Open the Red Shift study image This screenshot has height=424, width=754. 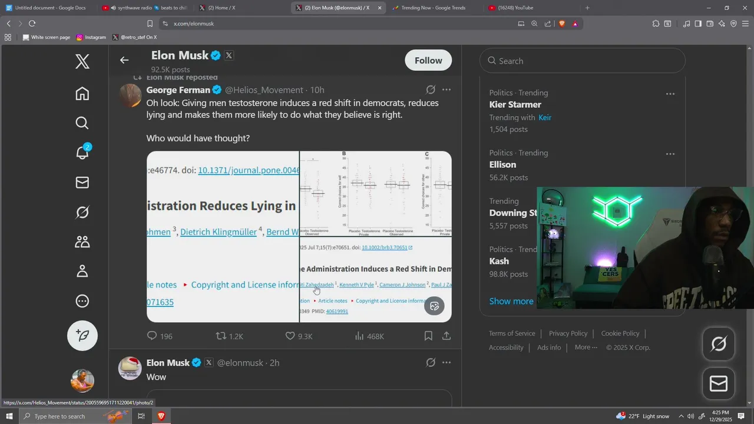coord(376,280)
